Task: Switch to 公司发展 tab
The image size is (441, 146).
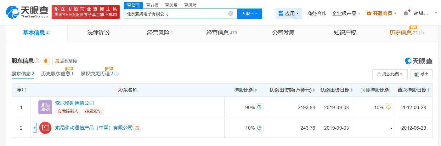Action: (x=283, y=33)
